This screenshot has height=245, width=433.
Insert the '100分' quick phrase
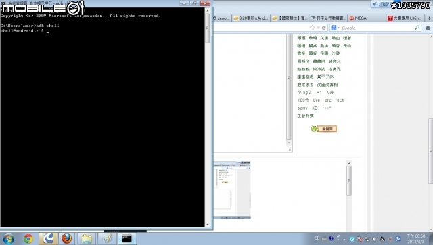coord(303,100)
